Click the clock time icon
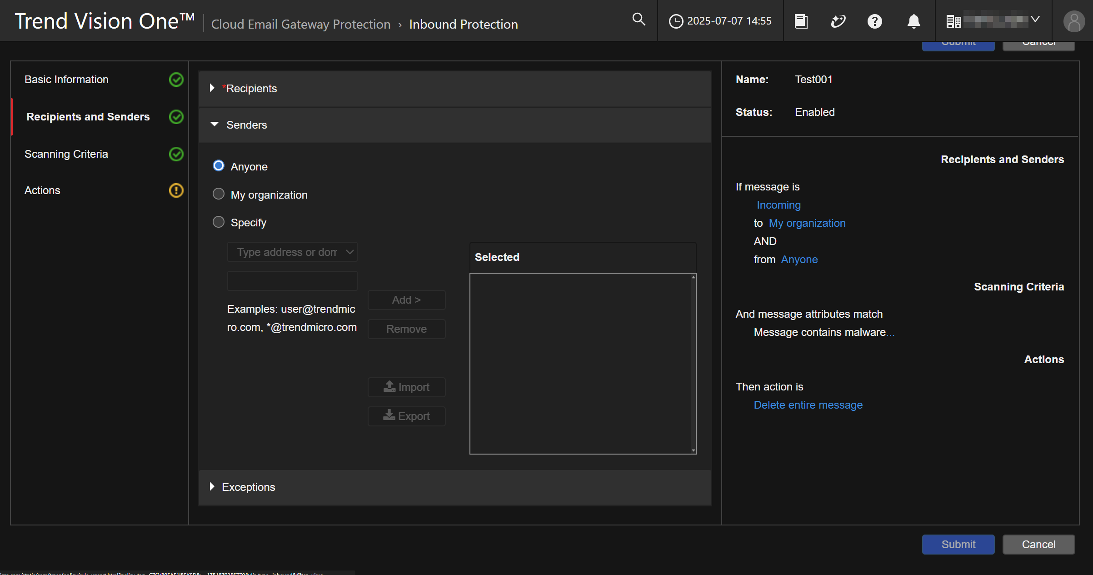The image size is (1093, 575). (676, 21)
